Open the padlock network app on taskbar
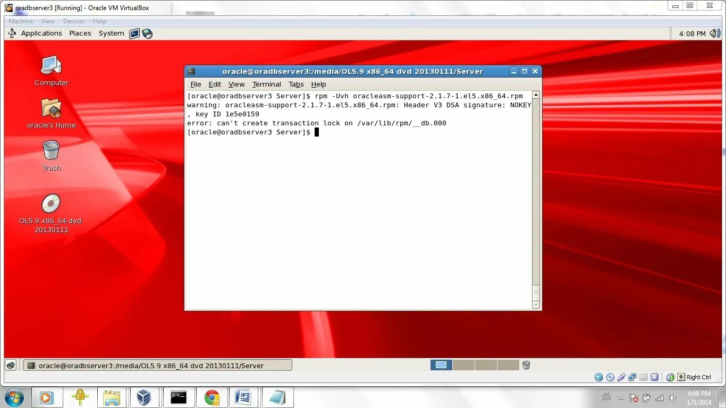This screenshot has height=408, width=726. pos(80,397)
